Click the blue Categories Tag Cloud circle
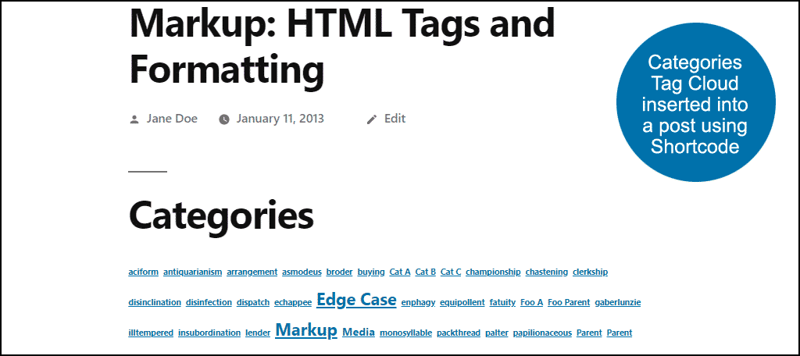800x356 pixels. 696,102
